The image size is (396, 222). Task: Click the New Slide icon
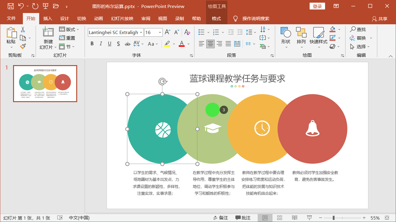(48, 32)
